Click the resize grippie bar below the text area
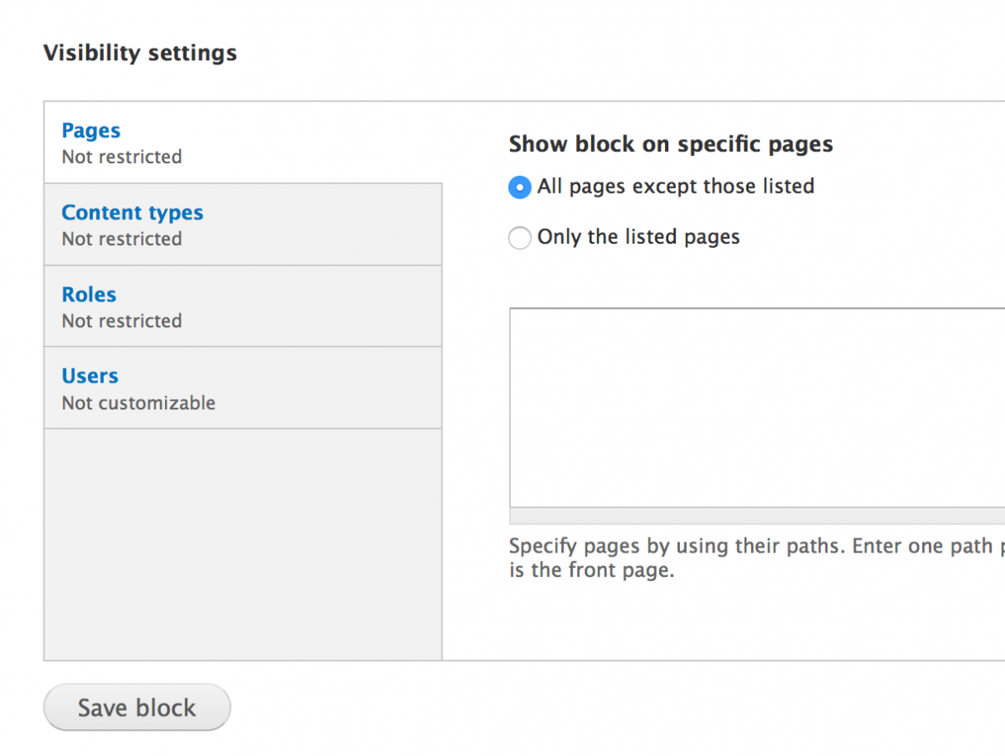The height and width of the screenshot is (756, 1005). (757, 516)
